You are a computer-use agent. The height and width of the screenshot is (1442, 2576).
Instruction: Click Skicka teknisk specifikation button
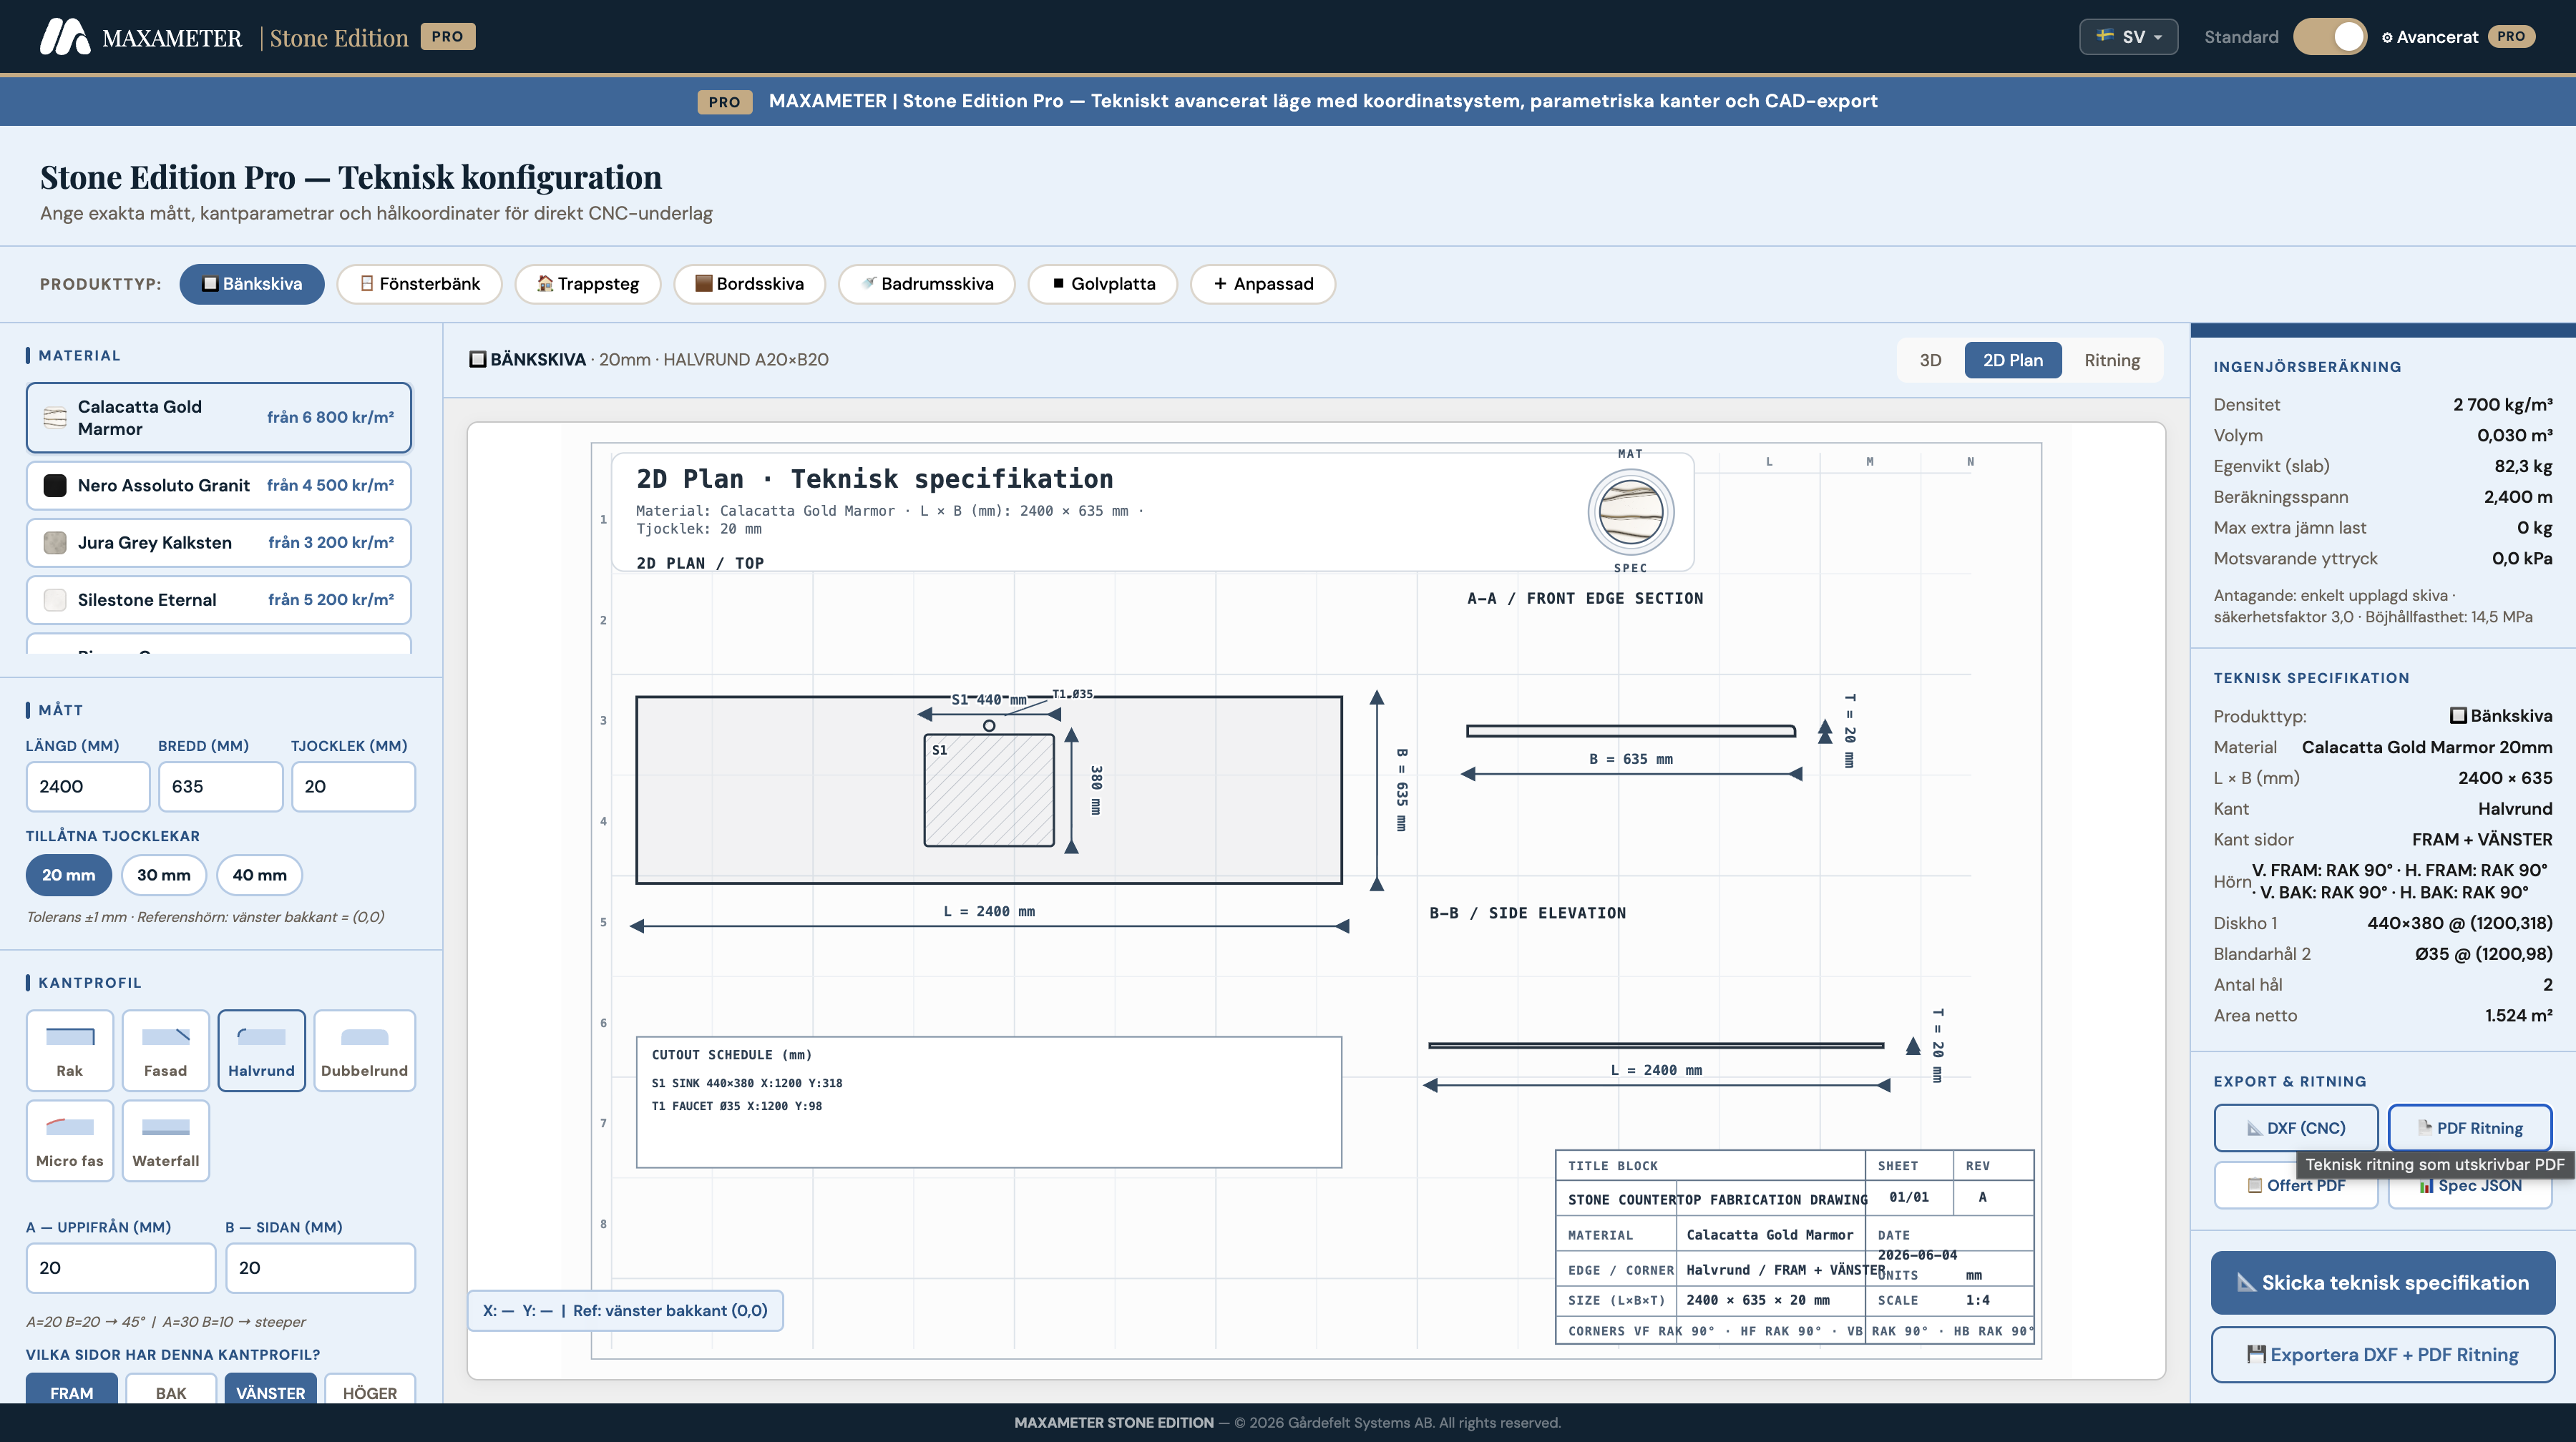point(2383,1282)
